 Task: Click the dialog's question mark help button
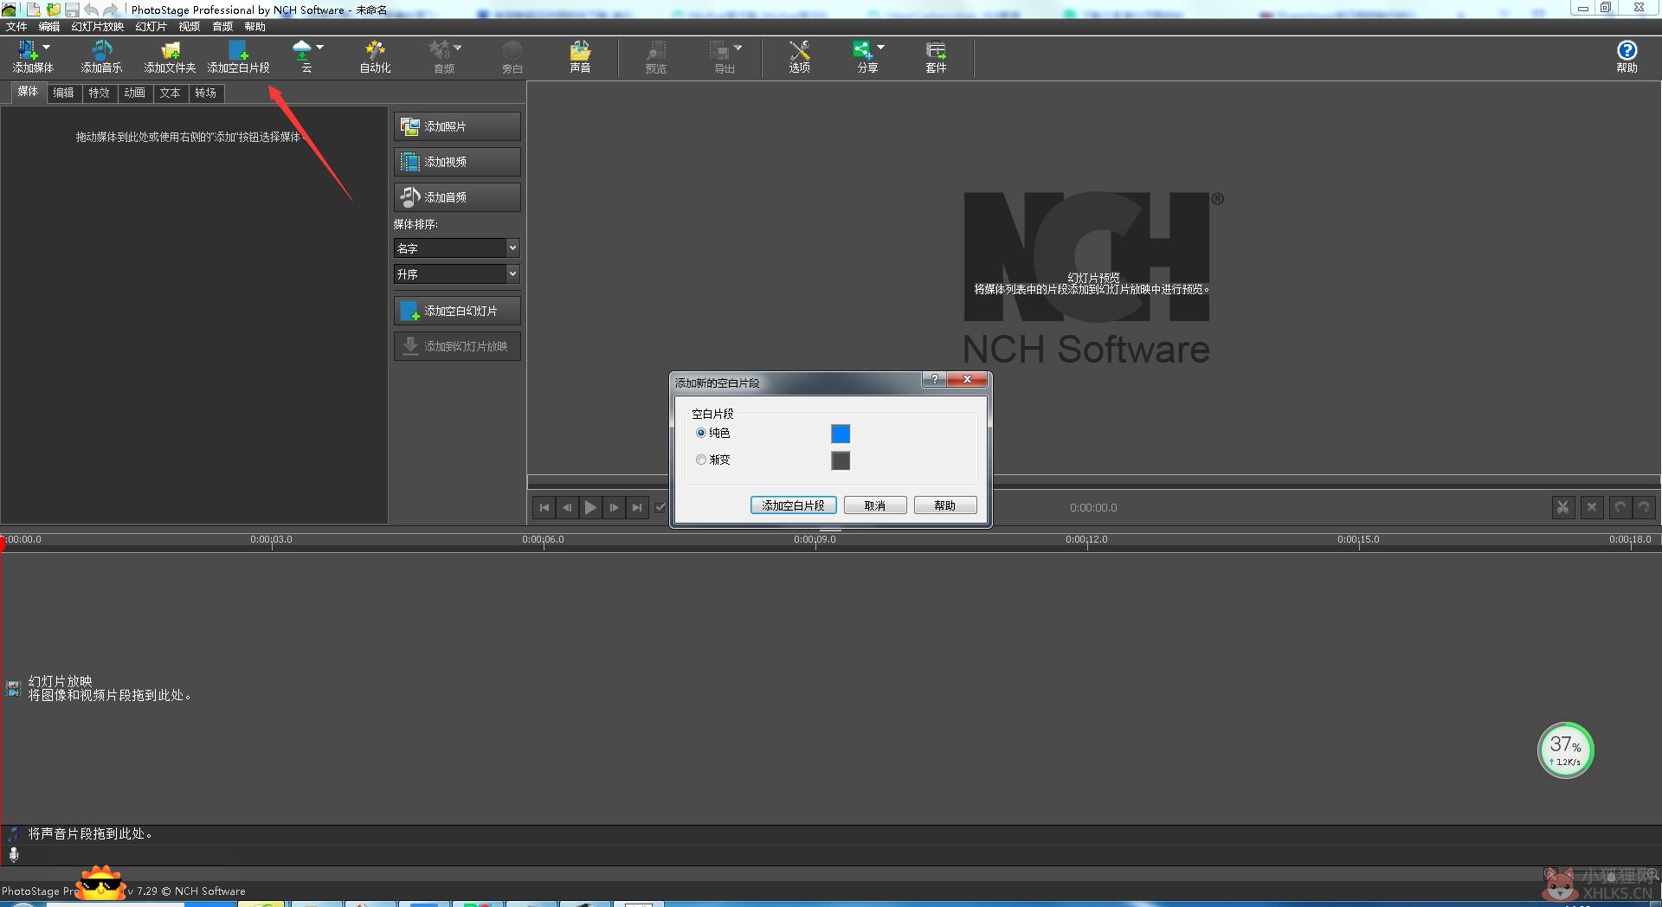(934, 379)
